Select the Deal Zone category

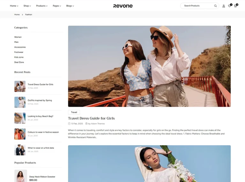(19, 62)
